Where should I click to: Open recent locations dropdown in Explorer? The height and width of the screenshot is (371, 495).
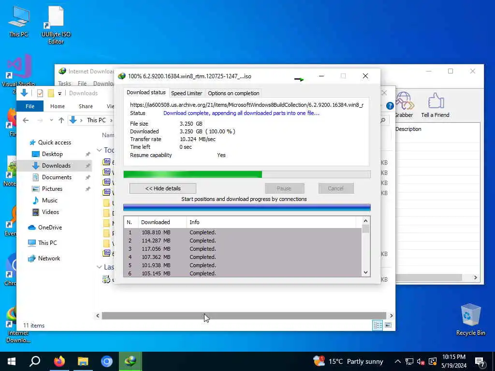[51, 120]
